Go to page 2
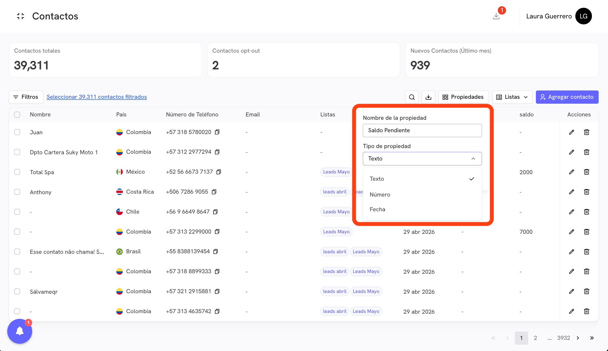This screenshot has width=608, height=351. coord(535,338)
